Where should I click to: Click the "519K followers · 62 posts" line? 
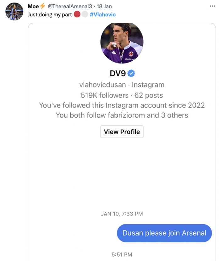click(x=122, y=95)
